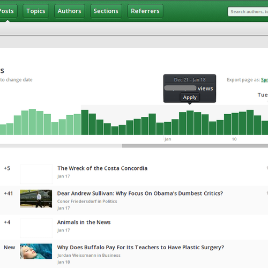Click the 'to change date' hint text
Image resolution: width=268 pixels, height=268 pixels.
[x=16, y=80]
